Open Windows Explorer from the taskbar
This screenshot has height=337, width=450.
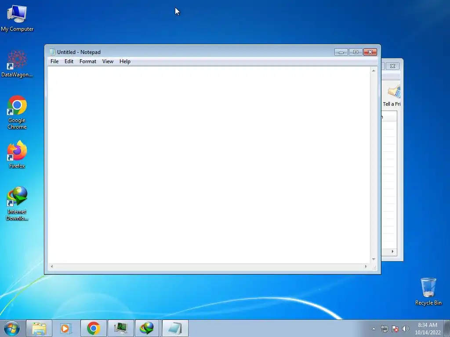click(x=39, y=328)
